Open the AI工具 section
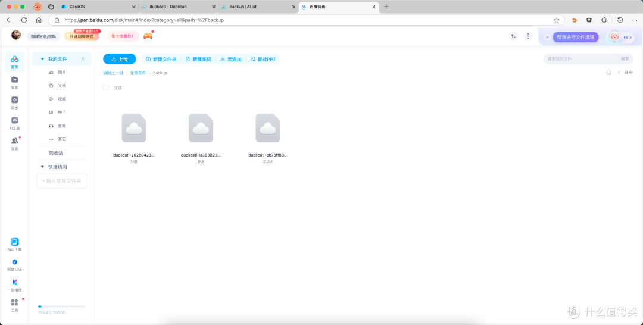This screenshot has height=325, width=643. (15, 123)
